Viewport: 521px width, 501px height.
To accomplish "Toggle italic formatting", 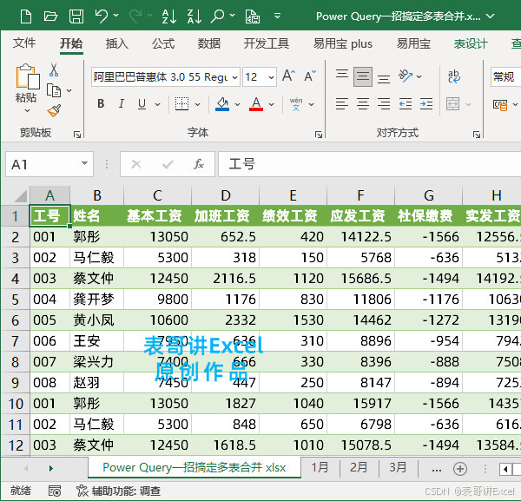I will tap(122, 104).
